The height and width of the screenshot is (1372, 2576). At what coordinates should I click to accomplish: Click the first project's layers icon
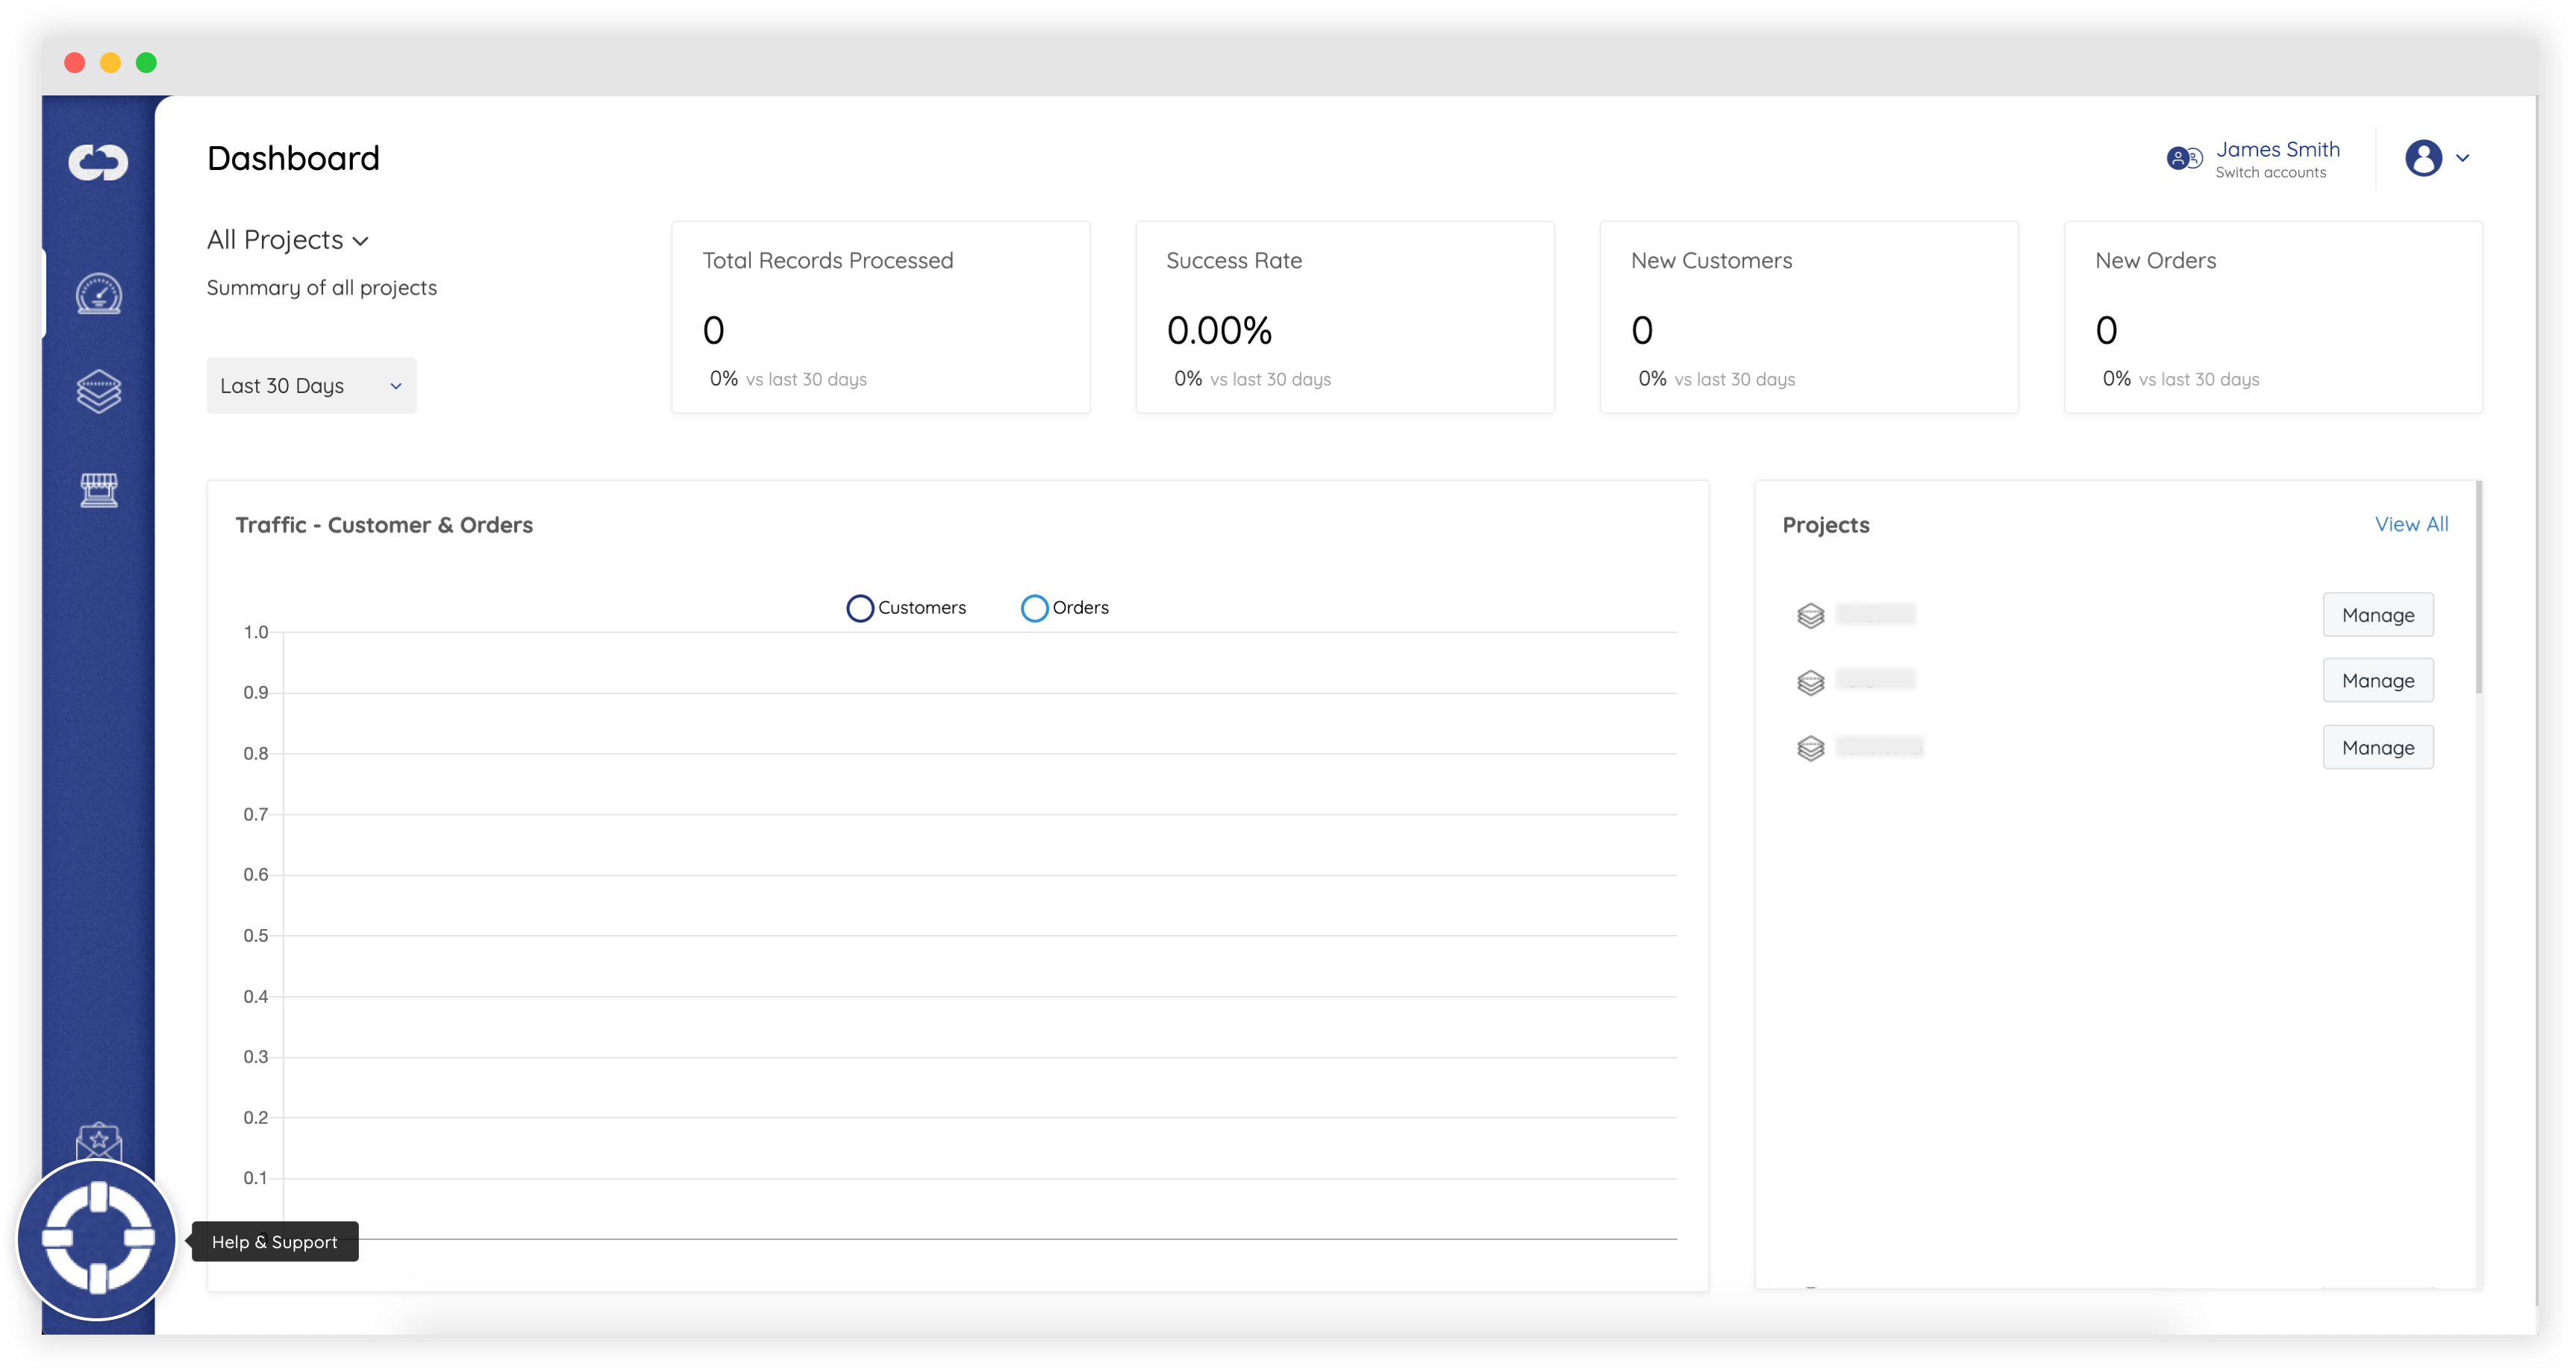point(1810,616)
